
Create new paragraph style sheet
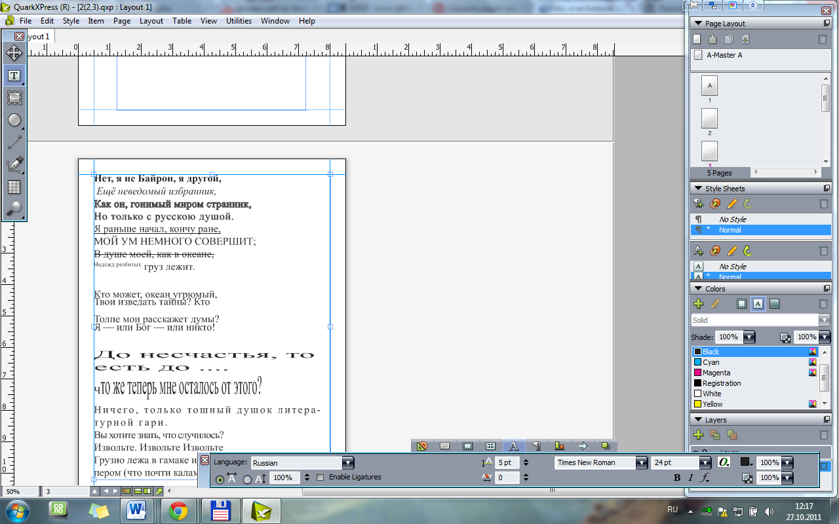pos(699,204)
